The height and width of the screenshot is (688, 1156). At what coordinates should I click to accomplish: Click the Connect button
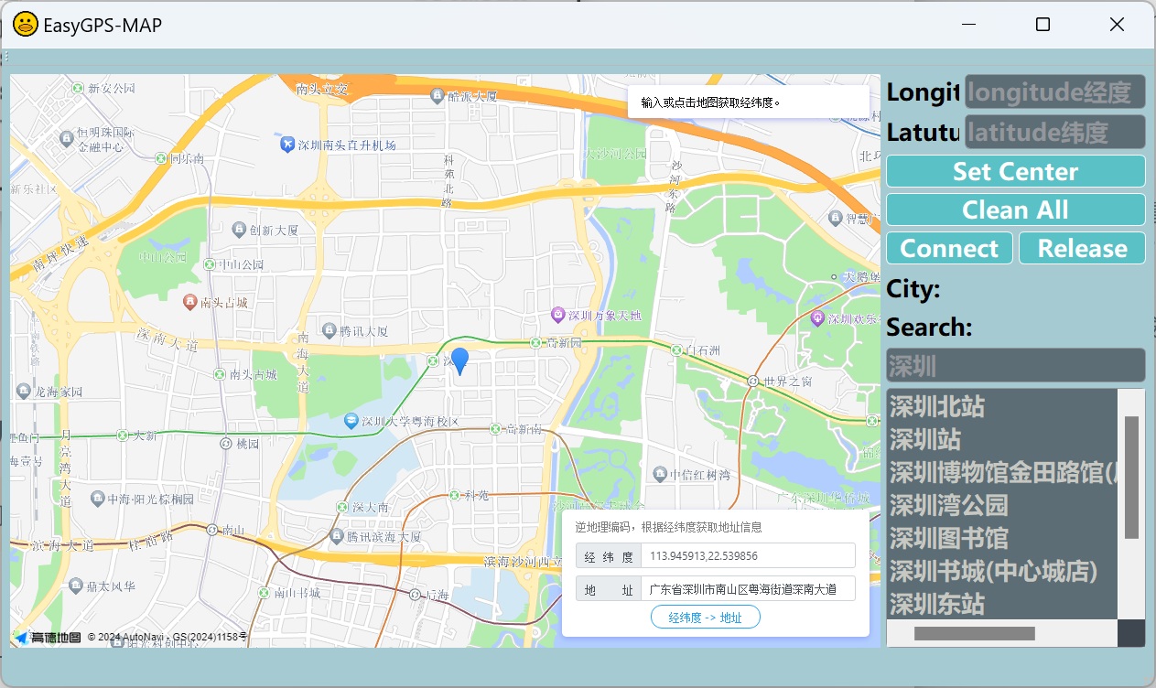tap(949, 248)
